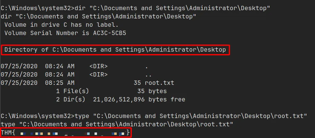
Task: Click the type root.txt command prompt line
Action: pyautogui.click(x=154, y=116)
